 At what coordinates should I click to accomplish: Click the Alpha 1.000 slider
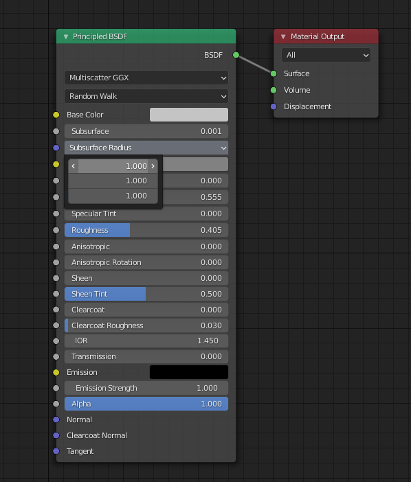[146, 404]
